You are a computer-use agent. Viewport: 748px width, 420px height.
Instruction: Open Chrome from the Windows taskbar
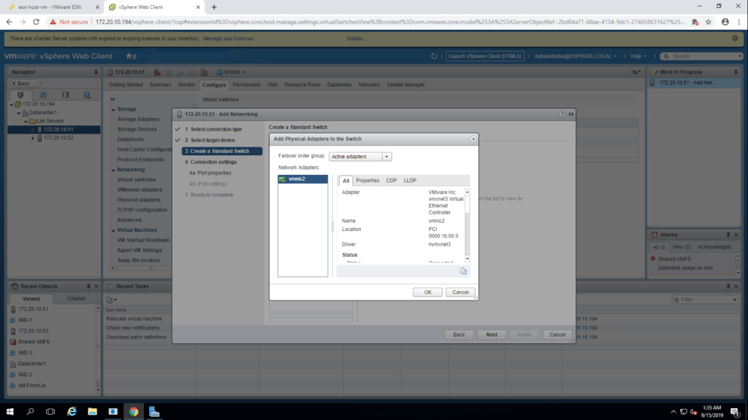pyautogui.click(x=134, y=411)
